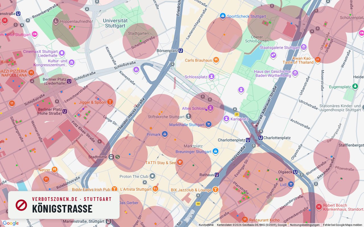Viewport: 364px width, 227px height.
Task: Click the Universität Stuttgart map label
Action: (x=115, y=23)
